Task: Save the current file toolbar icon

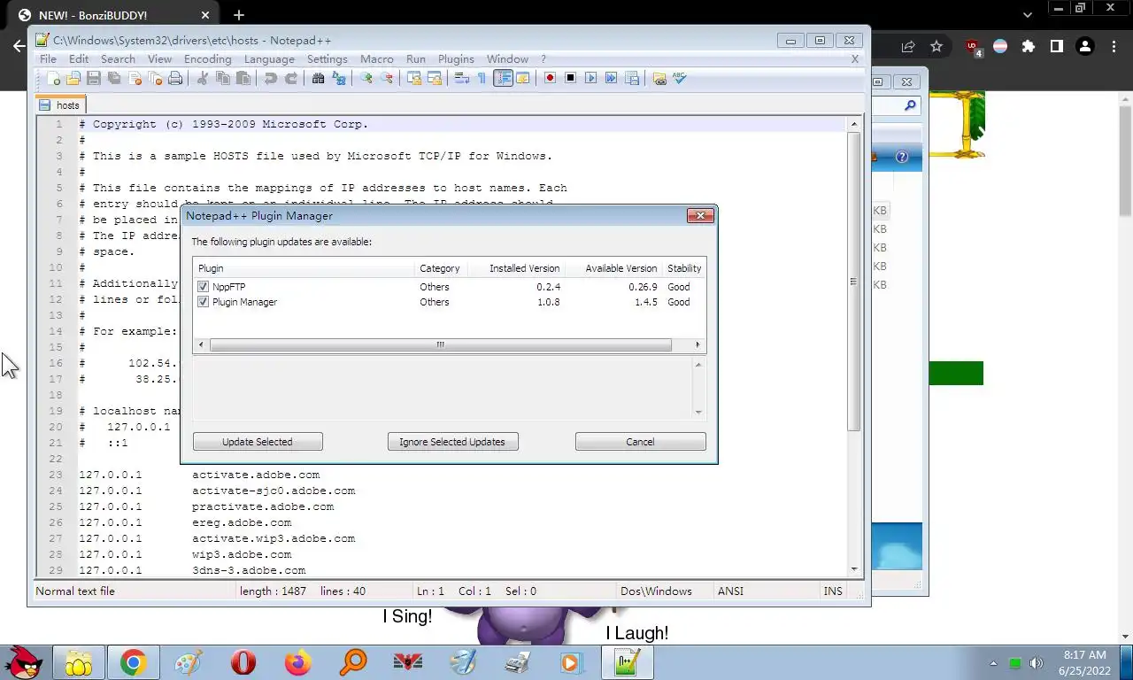Action: click(94, 79)
